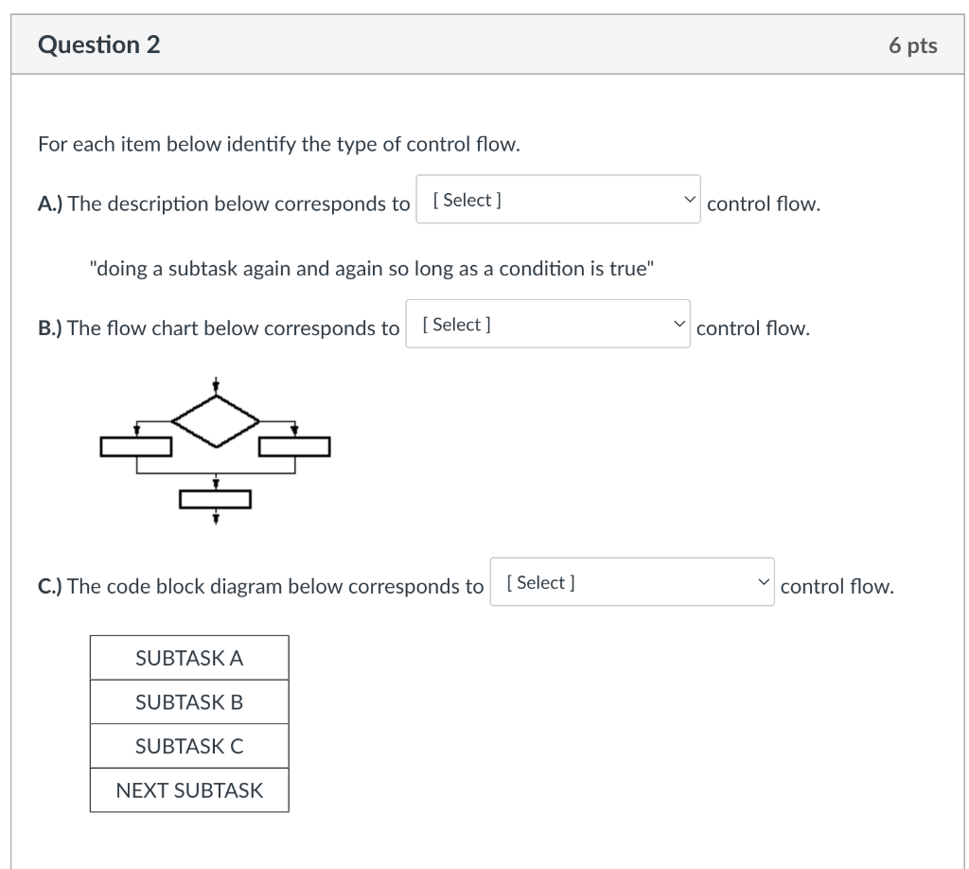Open the Select dropdown for item C
Image resolution: width=969 pixels, height=869 pixels.
[631, 582]
